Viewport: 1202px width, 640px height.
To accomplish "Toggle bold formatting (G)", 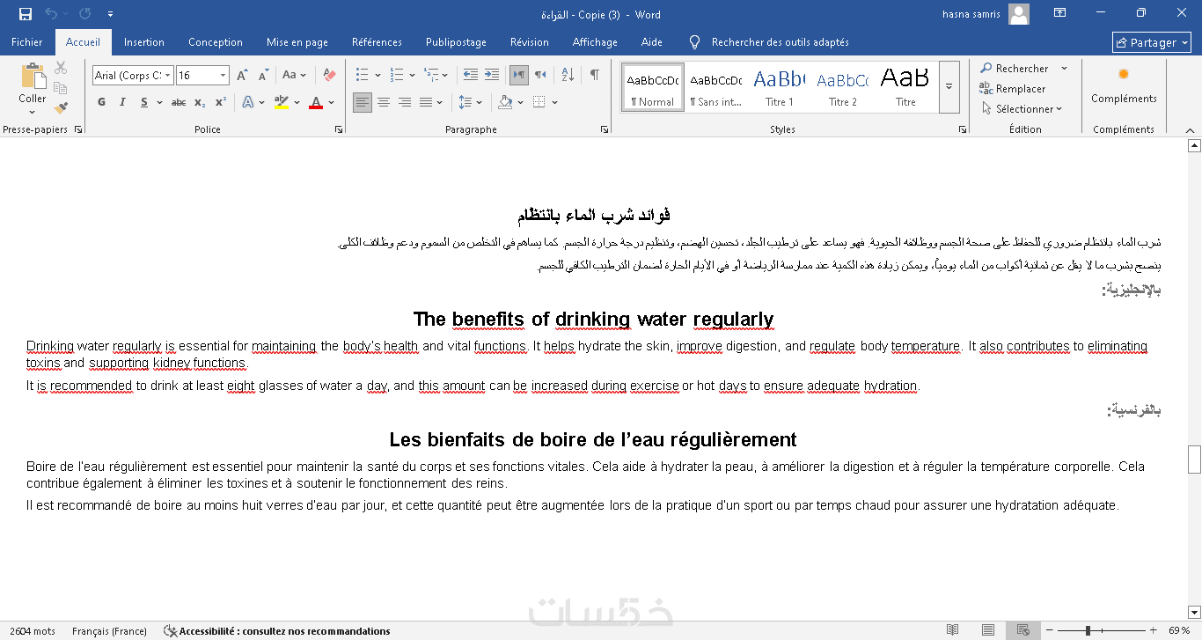I will click(101, 102).
